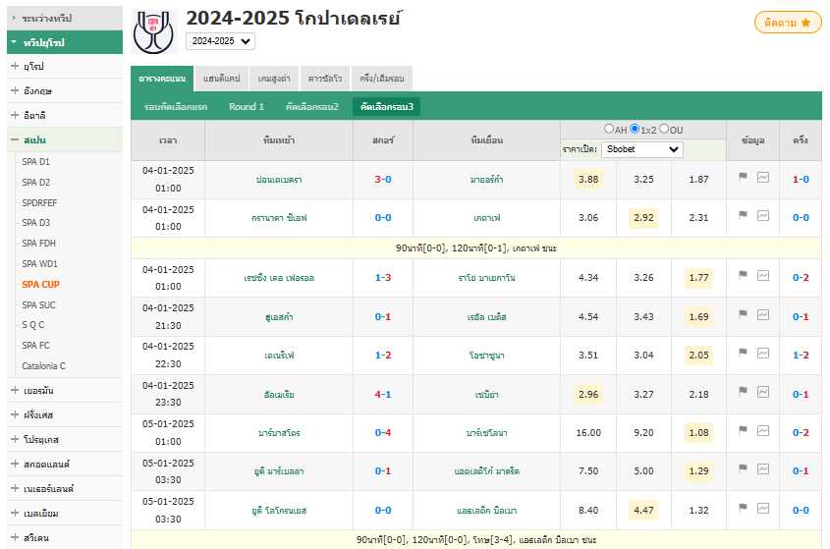Open the 3-0 score link
Screen dimensions: 830x549
pos(383,180)
